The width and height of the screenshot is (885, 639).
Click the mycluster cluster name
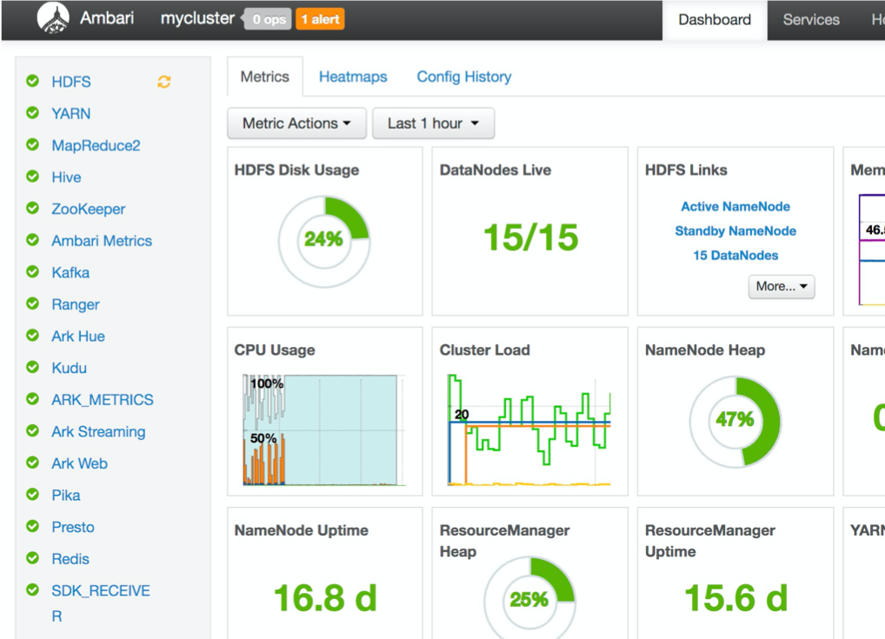(x=197, y=18)
